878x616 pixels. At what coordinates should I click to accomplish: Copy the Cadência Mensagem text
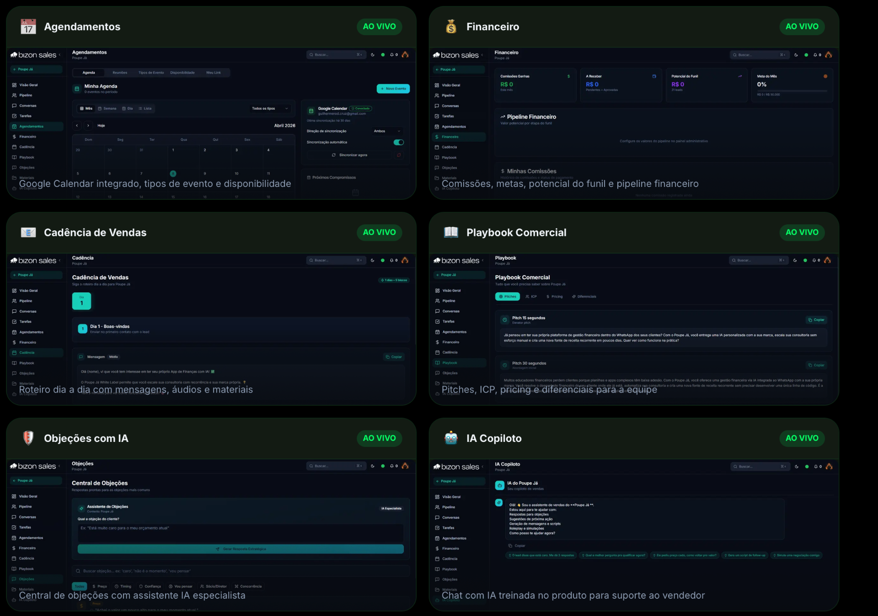(x=394, y=357)
